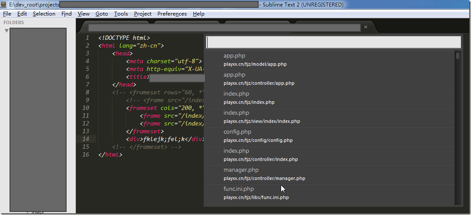This screenshot has width=471, height=215.
Task: Click the DOCTYPE html line
Action: [124, 38]
